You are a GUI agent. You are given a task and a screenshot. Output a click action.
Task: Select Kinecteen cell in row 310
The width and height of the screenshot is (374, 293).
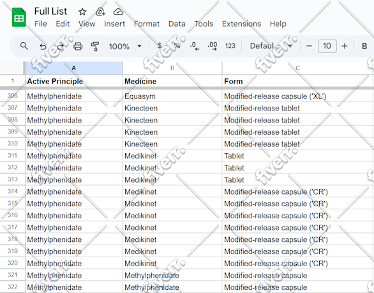[x=172, y=144]
